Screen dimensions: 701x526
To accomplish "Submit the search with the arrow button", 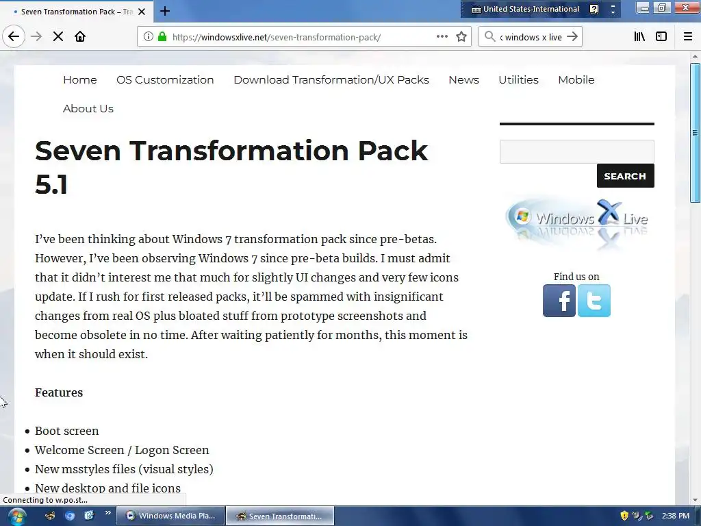I will click(572, 37).
